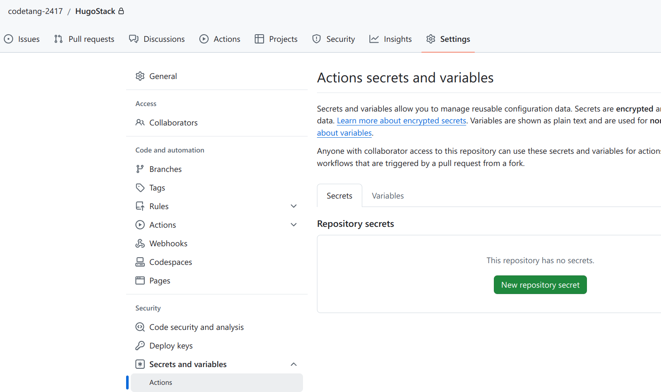Open Pull requests via its icon
The image size is (661, 392).
pyautogui.click(x=58, y=39)
